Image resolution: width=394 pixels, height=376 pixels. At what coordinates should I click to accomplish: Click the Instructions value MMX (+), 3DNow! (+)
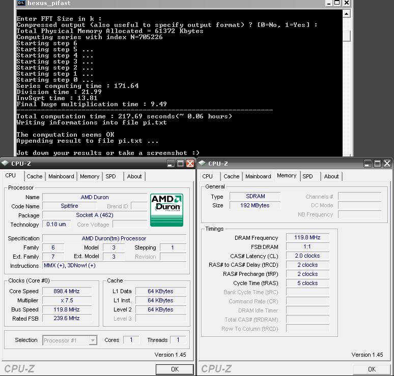pos(114,265)
